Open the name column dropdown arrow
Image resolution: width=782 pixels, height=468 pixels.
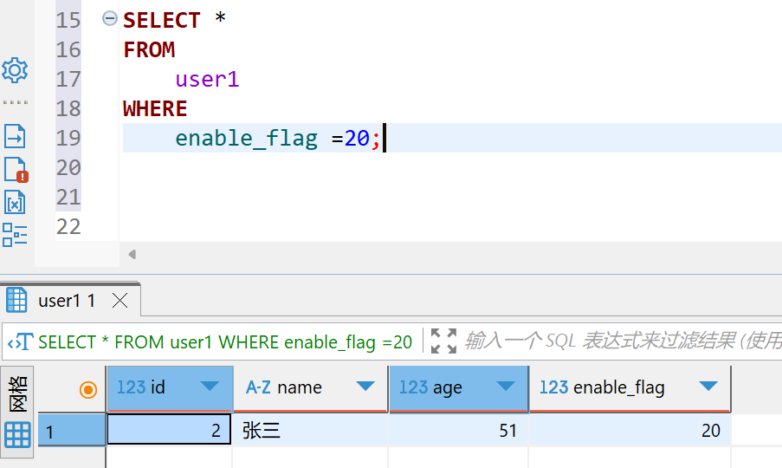365,387
